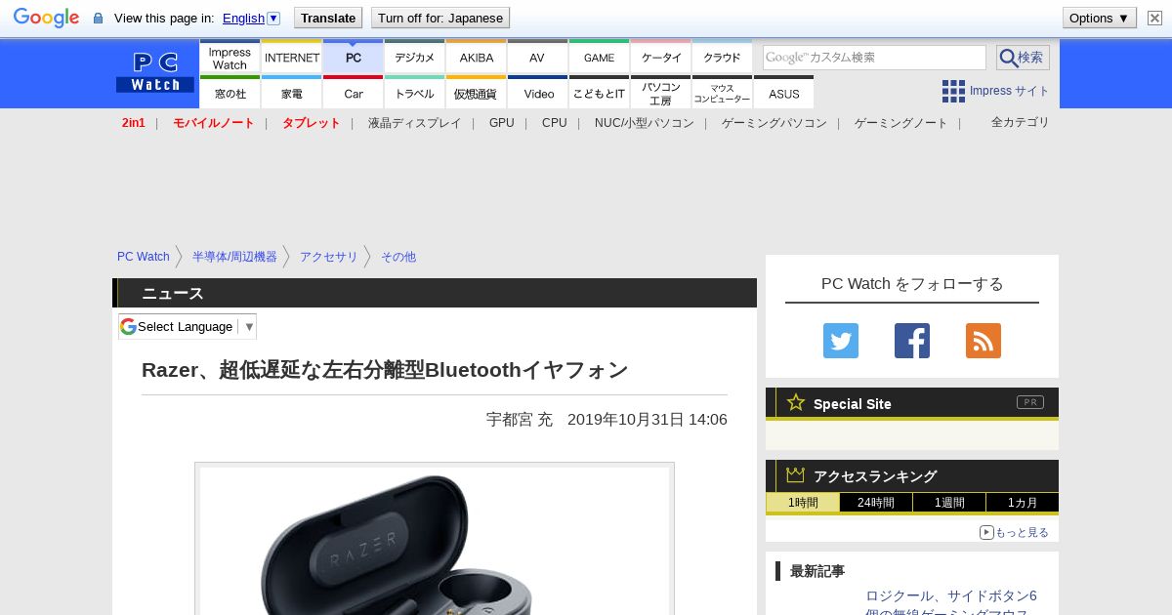
Task: Follow PC Watch on Facebook
Action: pyautogui.click(x=912, y=341)
